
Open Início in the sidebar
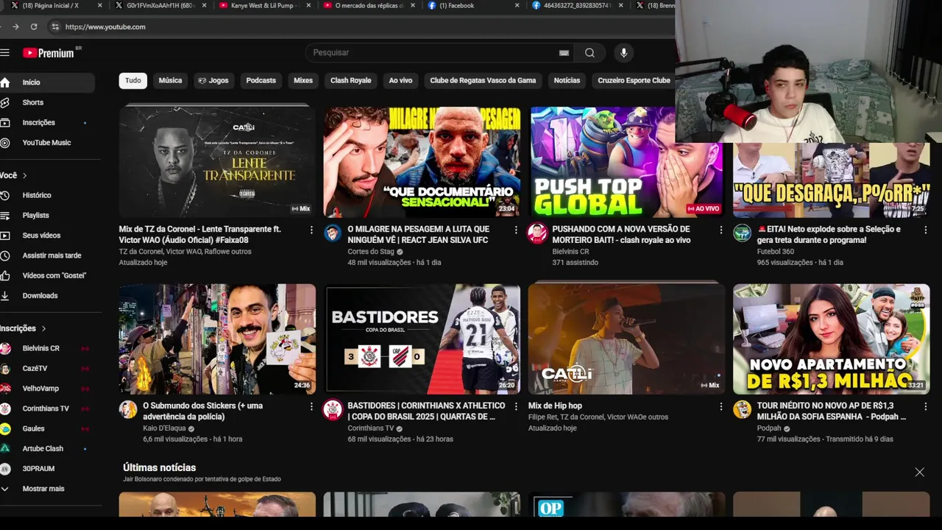(47, 82)
